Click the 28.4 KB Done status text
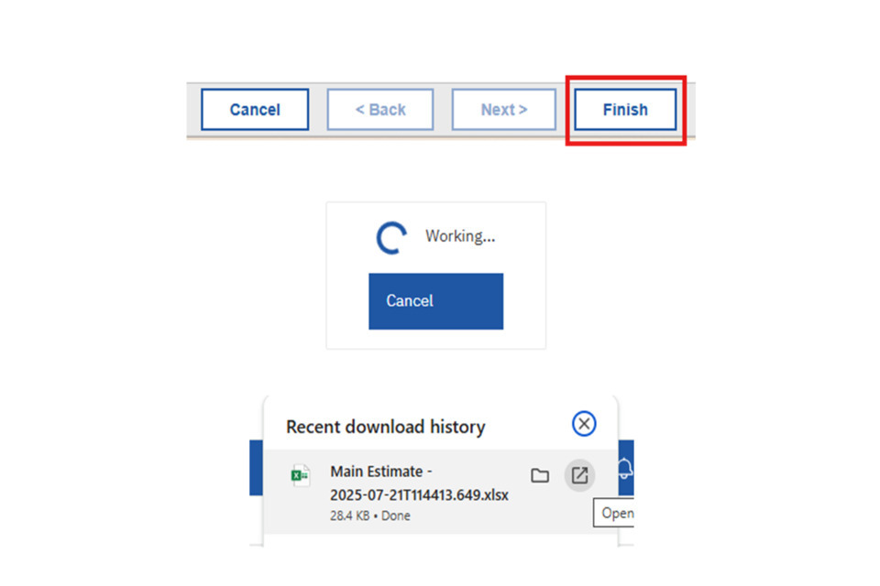This screenshot has height=586, width=880. pyautogui.click(x=370, y=515)
